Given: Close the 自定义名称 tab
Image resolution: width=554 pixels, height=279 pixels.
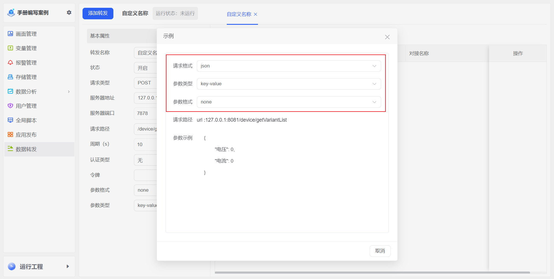Looking at the screenshot, I should [x=255, y=14].
